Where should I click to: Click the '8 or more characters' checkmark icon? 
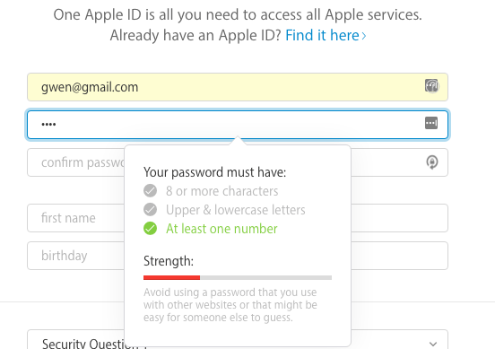150,191
